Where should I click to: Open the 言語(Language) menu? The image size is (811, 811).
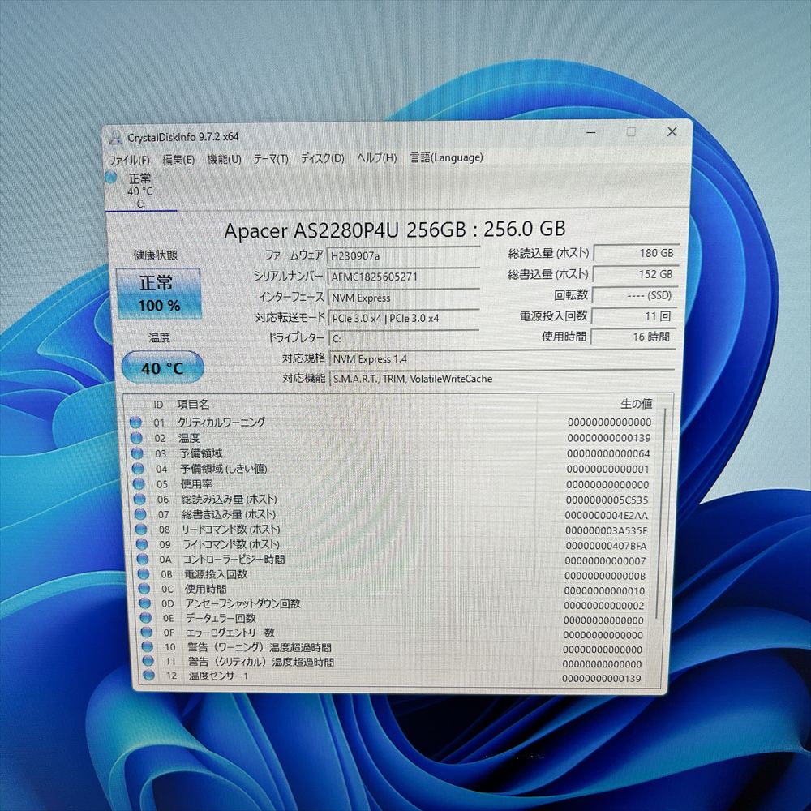coord(446,157)
